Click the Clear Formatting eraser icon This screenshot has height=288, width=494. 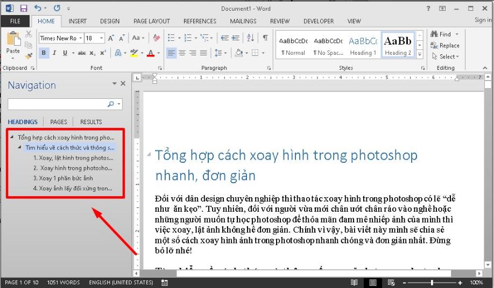point(157,38)
